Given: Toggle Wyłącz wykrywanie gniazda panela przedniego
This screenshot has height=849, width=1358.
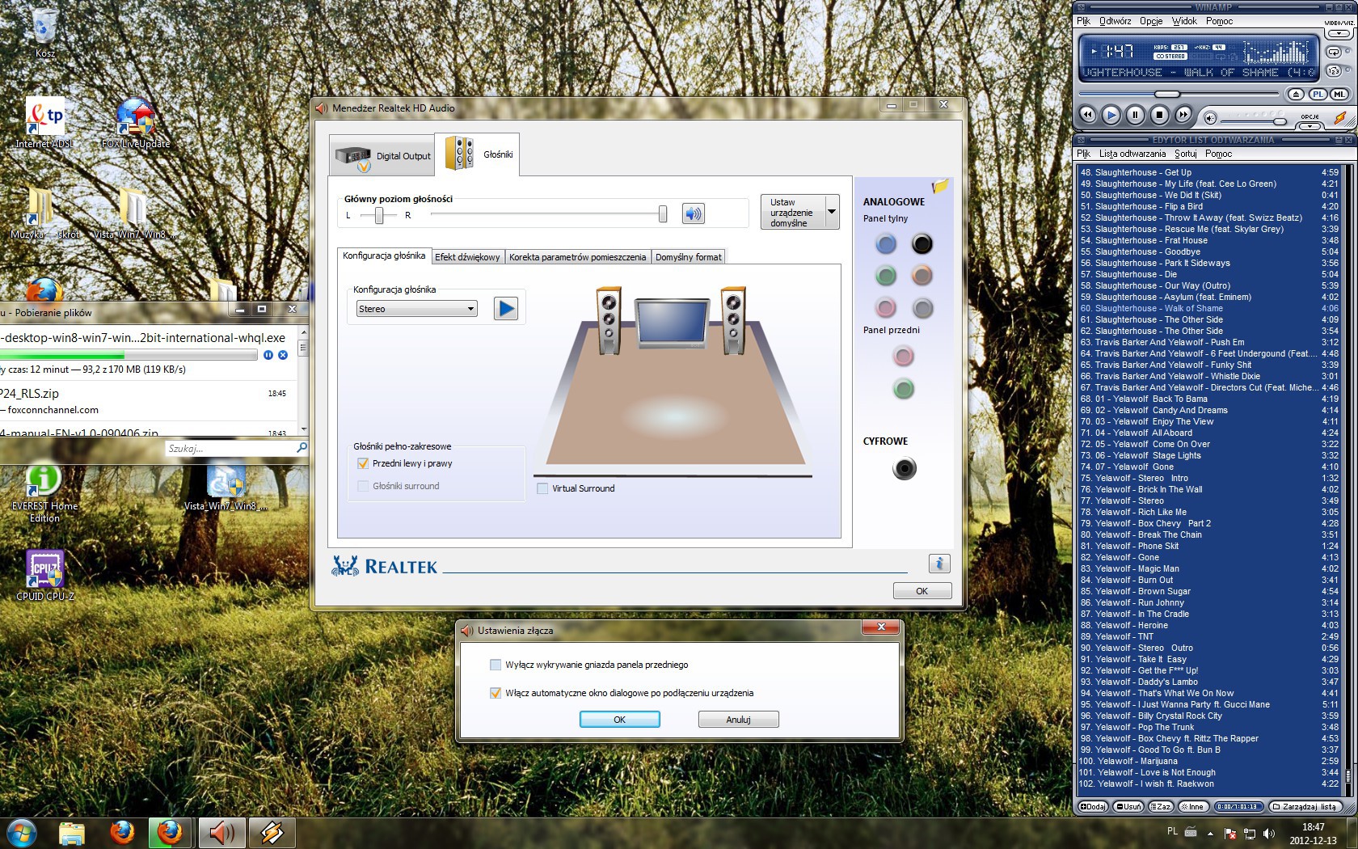Looking at the screenshot, I should tap(496, 665).
